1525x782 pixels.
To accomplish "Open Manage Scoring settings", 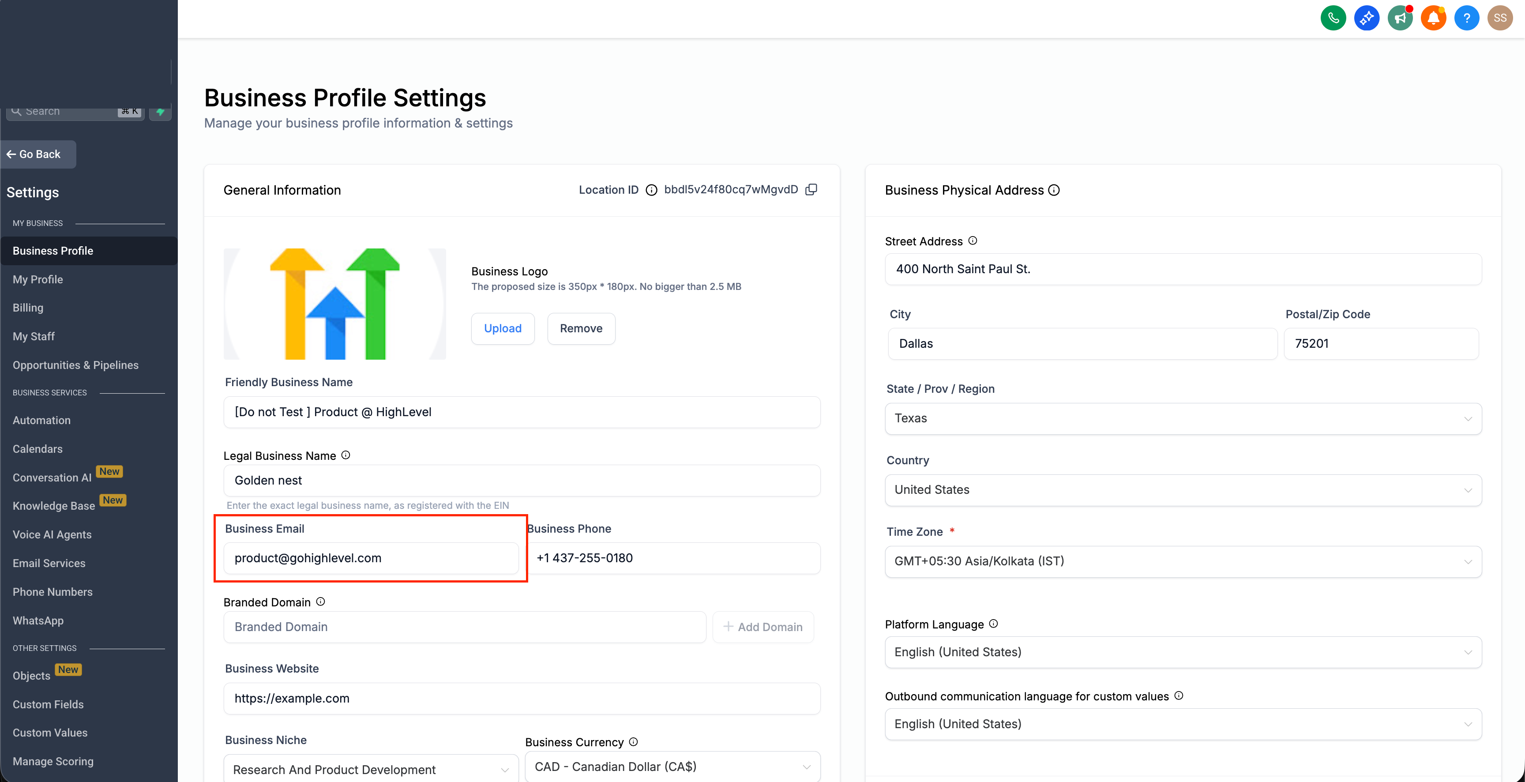I will point(53,762).
